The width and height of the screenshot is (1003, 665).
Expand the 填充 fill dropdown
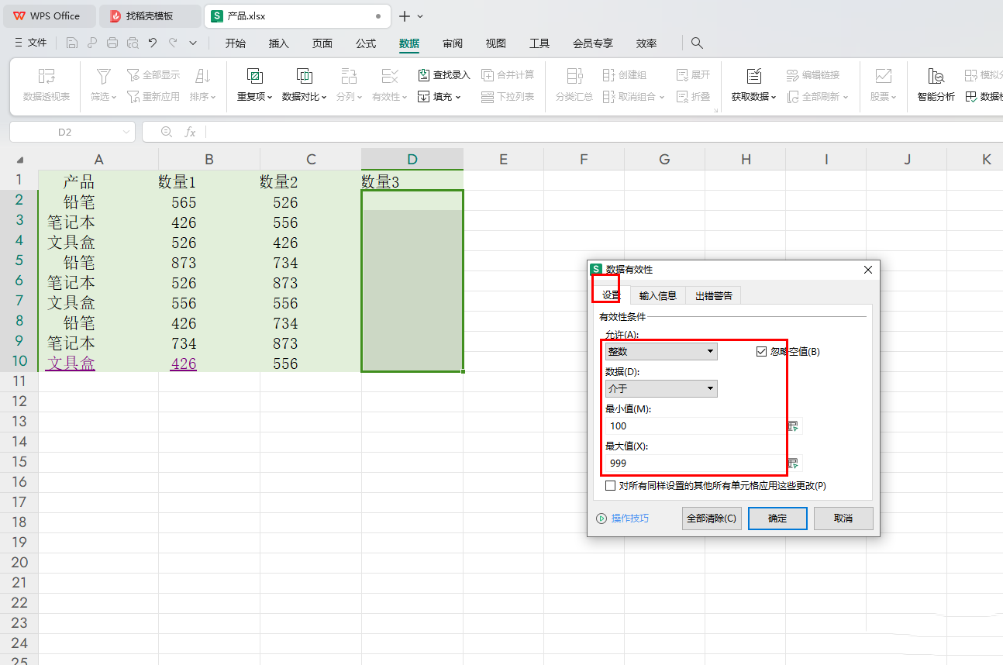tap(459, 97)
